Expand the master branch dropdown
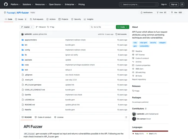Viewport: 188px width, 139px height. pos(27,27)
